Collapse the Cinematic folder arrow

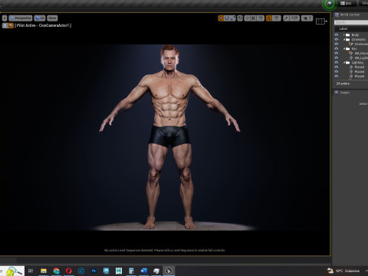pos(344,39)
